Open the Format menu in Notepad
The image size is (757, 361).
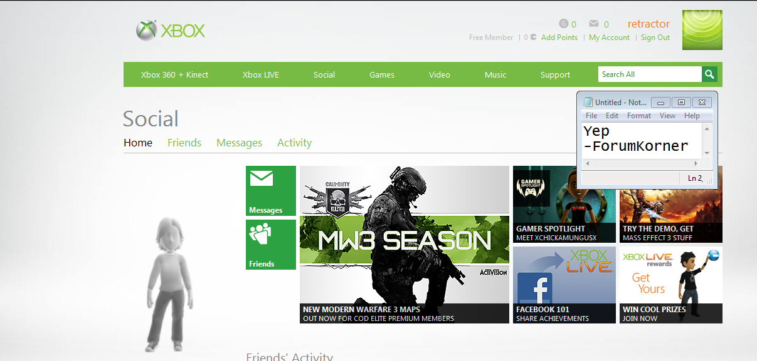point(639,116)
